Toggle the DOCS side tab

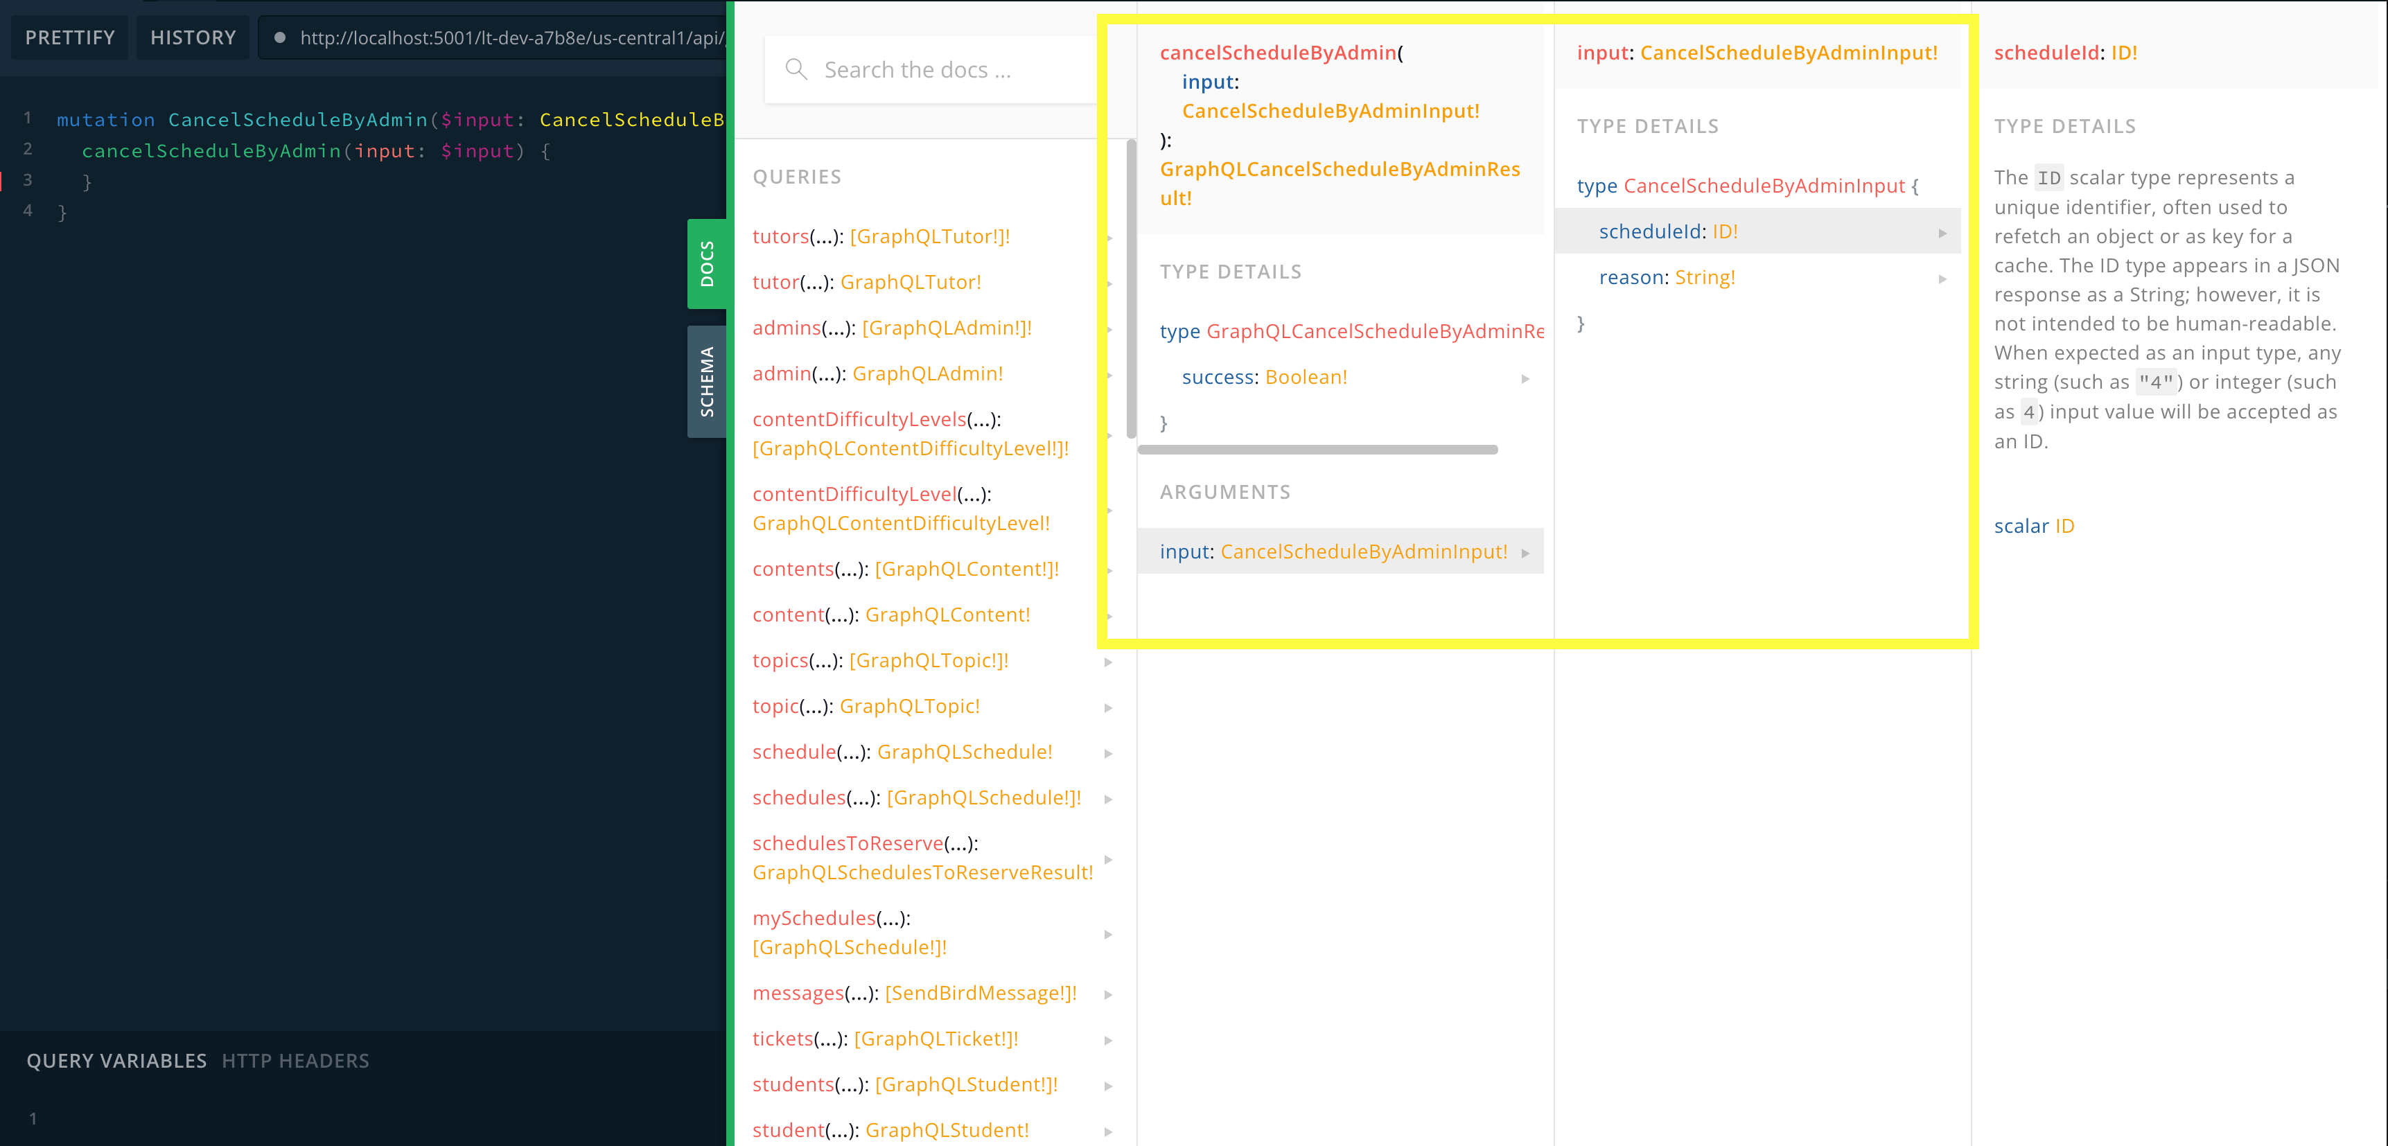coord(706,263)
